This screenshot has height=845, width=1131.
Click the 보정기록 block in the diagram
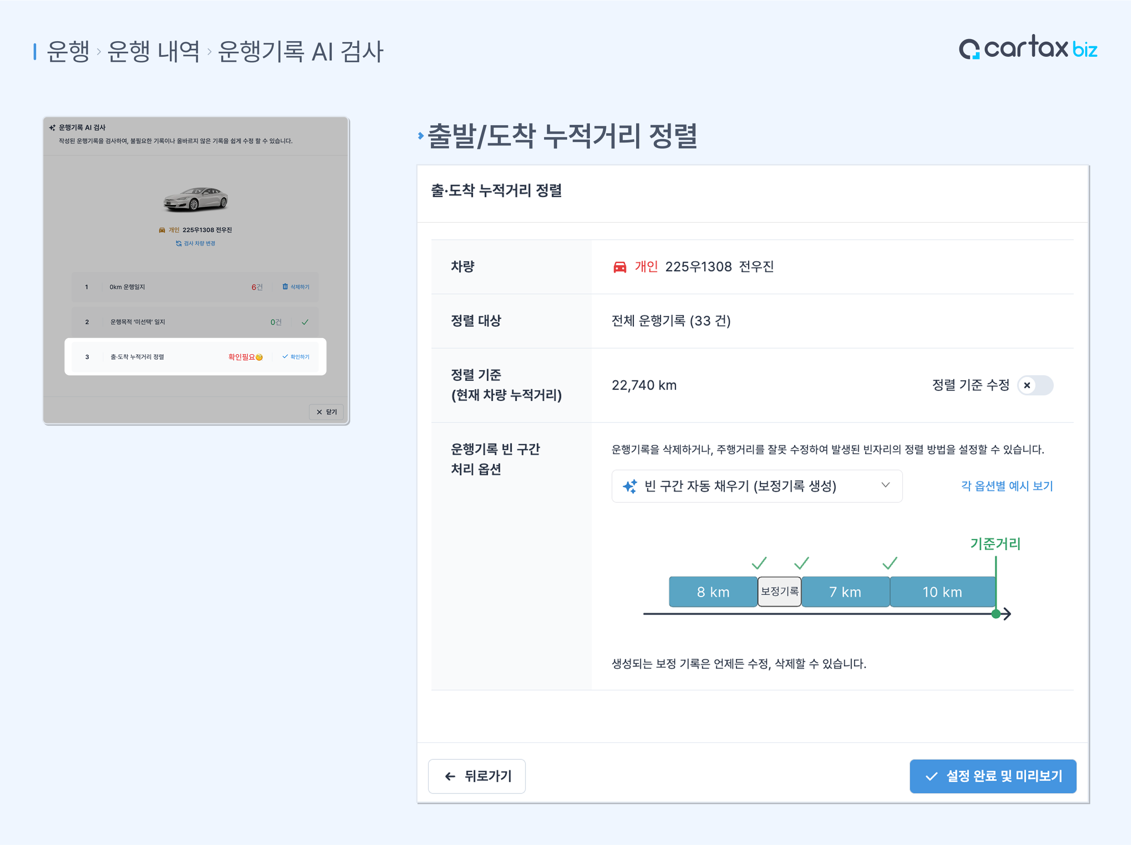tap(779, 591)
